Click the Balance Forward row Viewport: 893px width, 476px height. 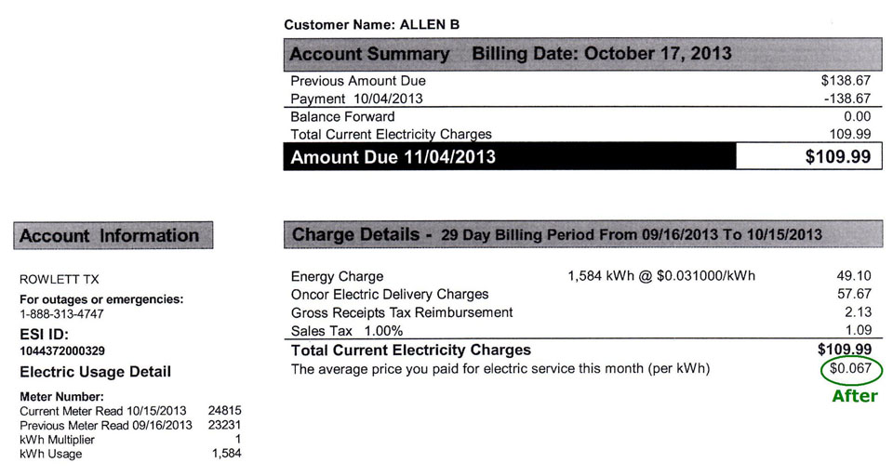(x=580, y=117)
